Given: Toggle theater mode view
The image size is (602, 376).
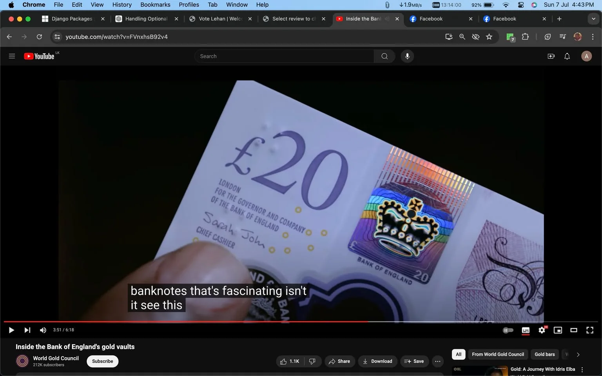Looking at the screenshot, I should coord(574,330).
